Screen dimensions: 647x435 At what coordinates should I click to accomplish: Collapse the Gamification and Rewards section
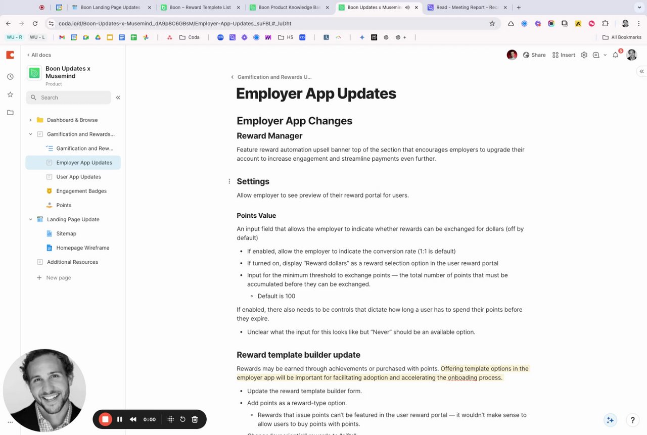pyautogui.click(x=30, y=134)
